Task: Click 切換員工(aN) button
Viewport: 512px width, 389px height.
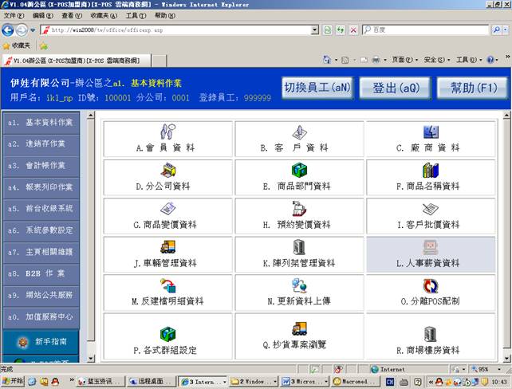Action: click(317, 88)
